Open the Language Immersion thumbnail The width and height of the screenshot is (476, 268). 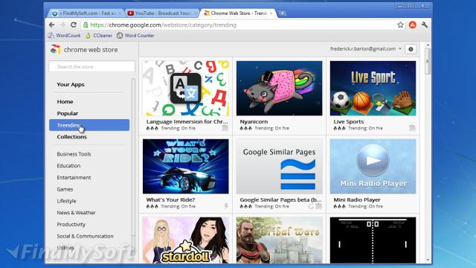click(x=186, y=88)
